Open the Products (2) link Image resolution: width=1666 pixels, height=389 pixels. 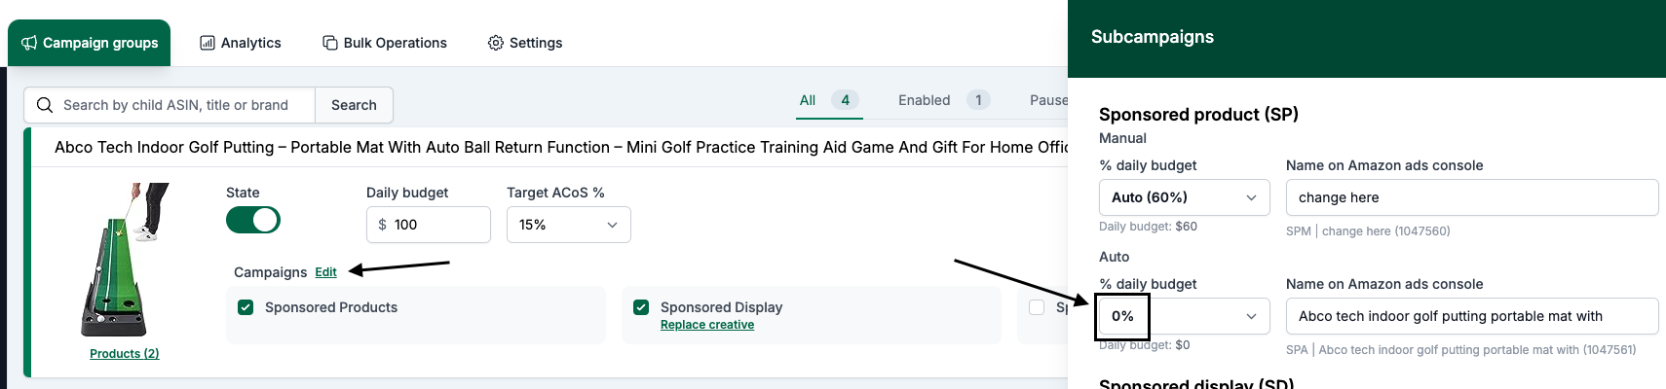[124, 354]
